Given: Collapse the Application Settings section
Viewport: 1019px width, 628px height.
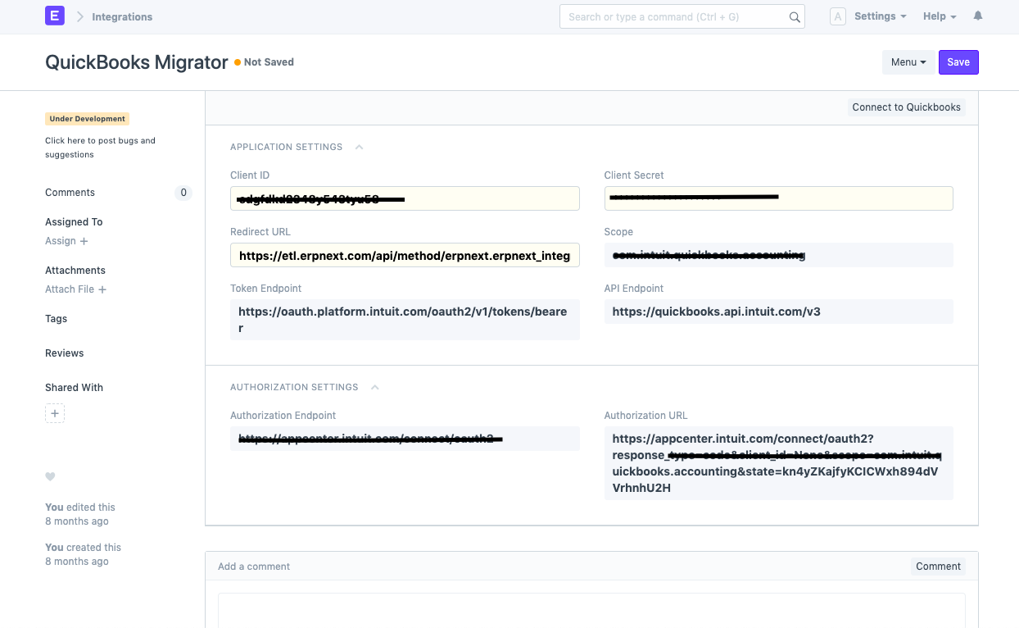Looking at the screenshot, I should (x=359, y=148).
